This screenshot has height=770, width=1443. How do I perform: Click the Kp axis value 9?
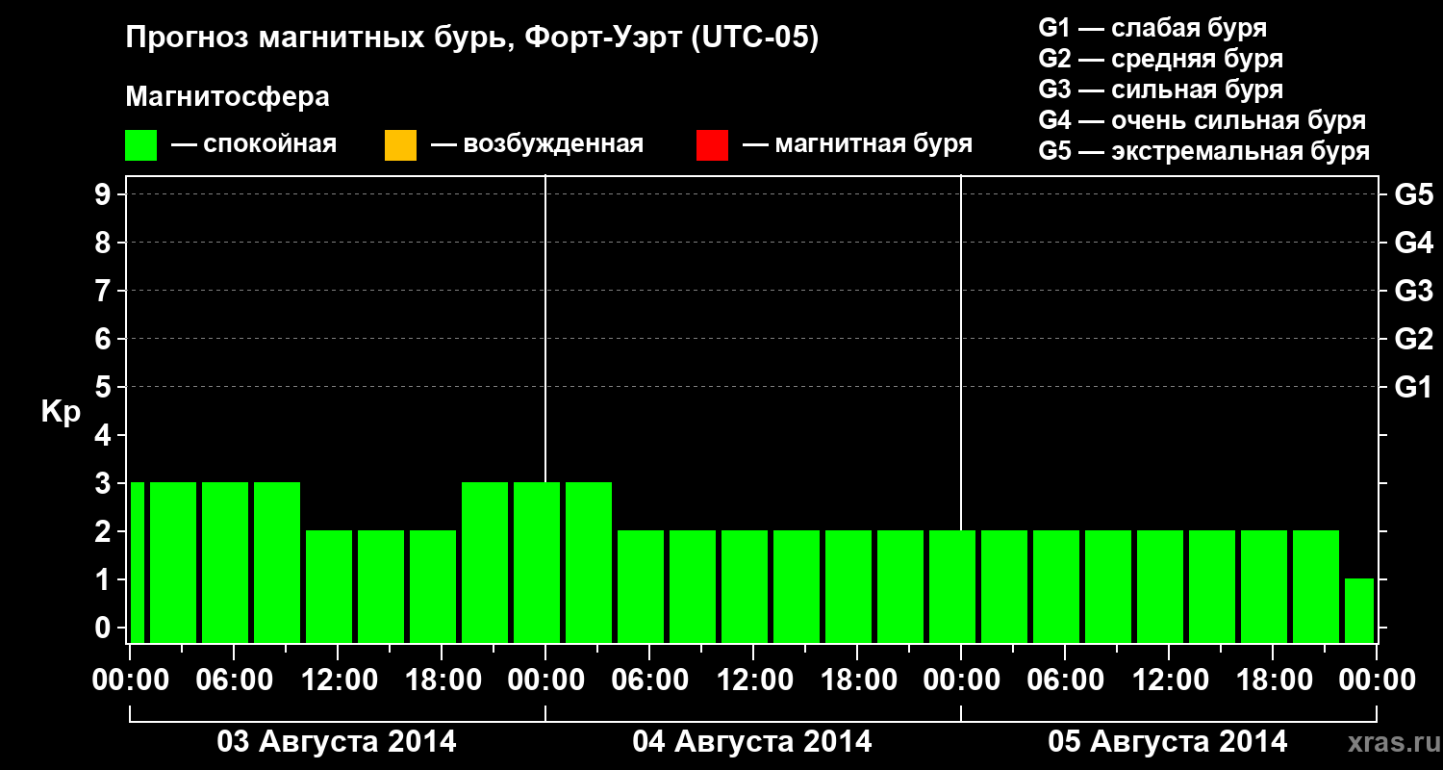(105, 194)
